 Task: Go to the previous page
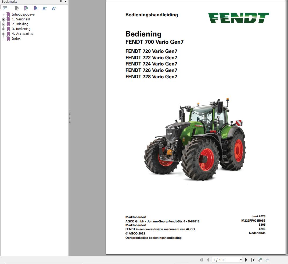tap(208, 260)
